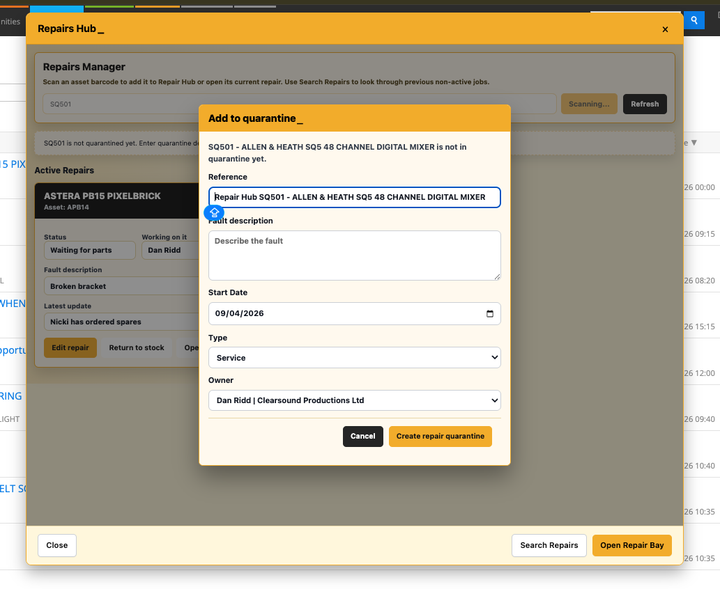
Task: Click the Repairs Manager heading
Action: [x=84, y=67]
